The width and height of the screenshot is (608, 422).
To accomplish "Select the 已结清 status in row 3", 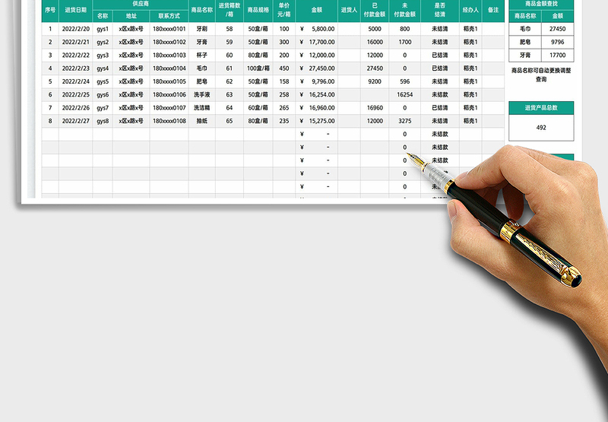I will (x=439, y=56).
